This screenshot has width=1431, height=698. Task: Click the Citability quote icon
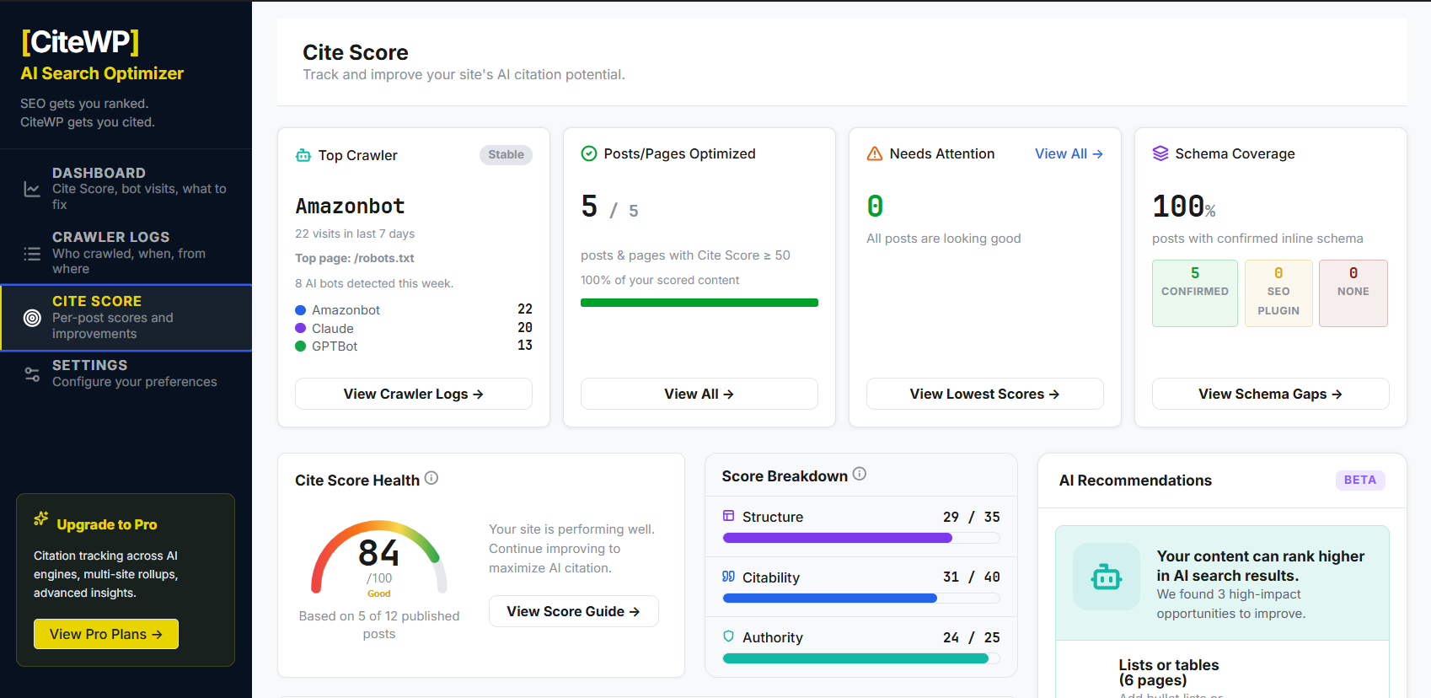(729, 577)
